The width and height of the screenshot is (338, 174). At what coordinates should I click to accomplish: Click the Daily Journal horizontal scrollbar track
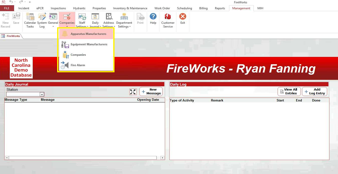(x=83, y=158)
